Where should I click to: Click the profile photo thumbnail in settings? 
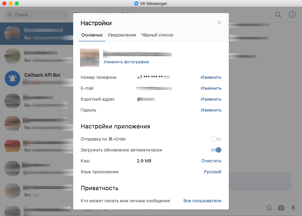point(90,58)
